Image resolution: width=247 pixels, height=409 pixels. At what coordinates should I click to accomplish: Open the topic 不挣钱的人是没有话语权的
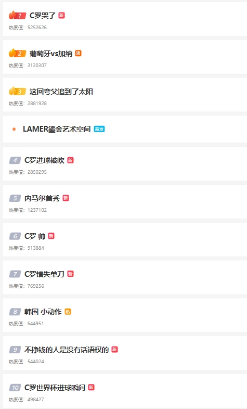point(67,350)
